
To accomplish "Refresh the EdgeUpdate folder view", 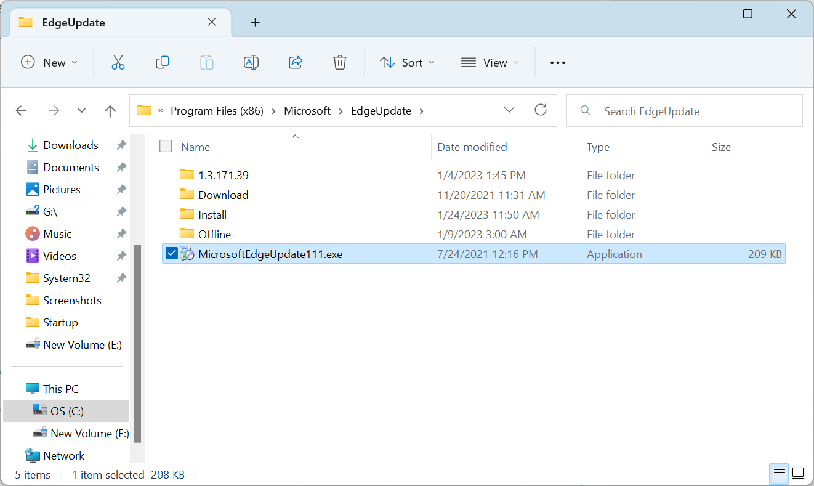I will tap(541, 110).
